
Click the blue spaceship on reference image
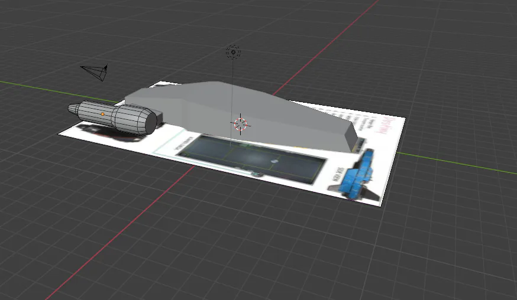(356, 176)
